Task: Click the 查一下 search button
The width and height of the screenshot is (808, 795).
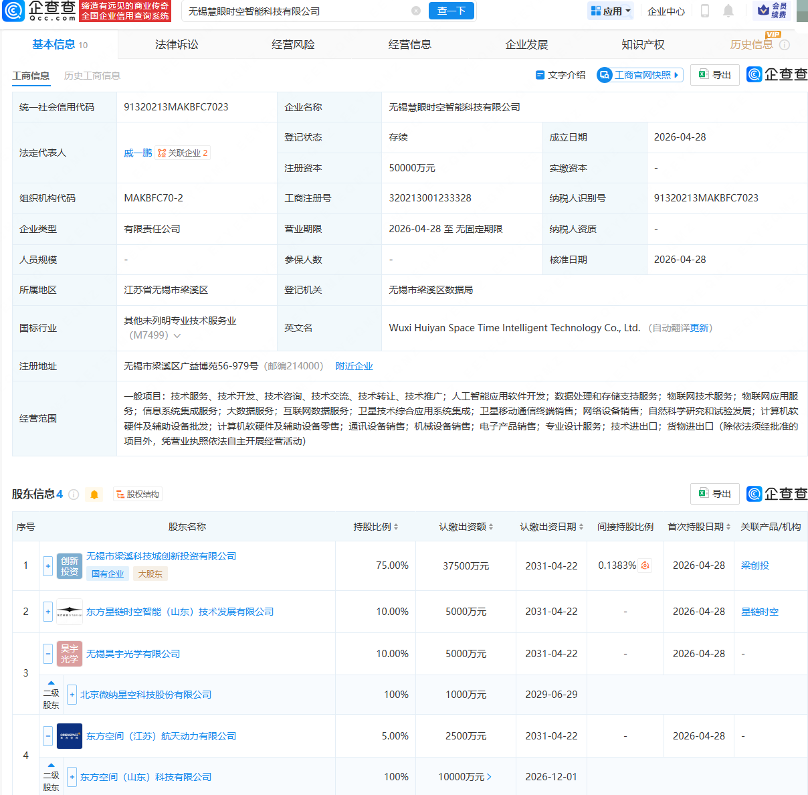Action: [x=451, y=11]
